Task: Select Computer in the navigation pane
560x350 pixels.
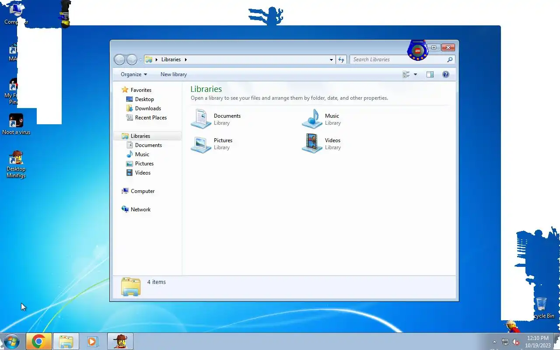Action: 143,191
